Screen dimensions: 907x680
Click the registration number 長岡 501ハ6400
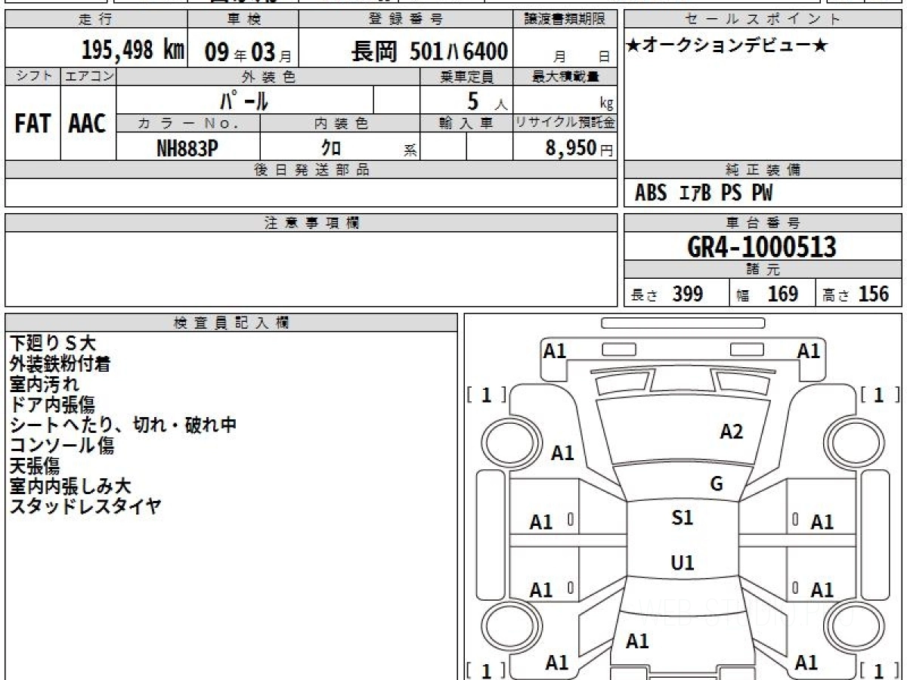pos(429,51)
